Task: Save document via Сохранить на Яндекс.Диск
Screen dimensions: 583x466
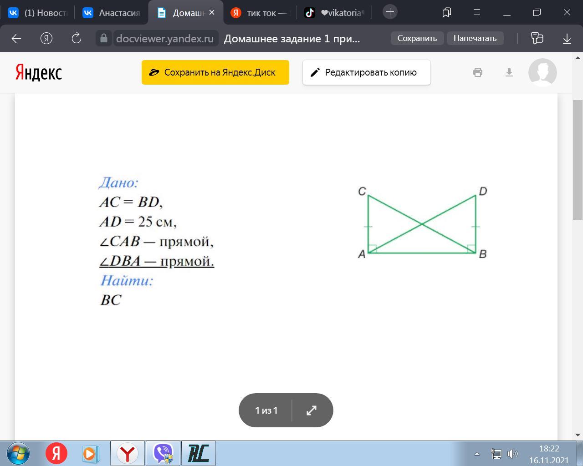Action: click(x=215, y=72)
